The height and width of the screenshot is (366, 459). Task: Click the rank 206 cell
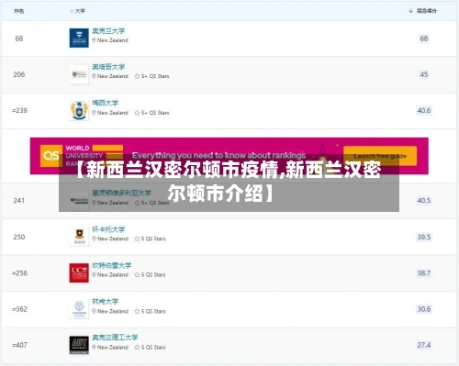point(19,74)
